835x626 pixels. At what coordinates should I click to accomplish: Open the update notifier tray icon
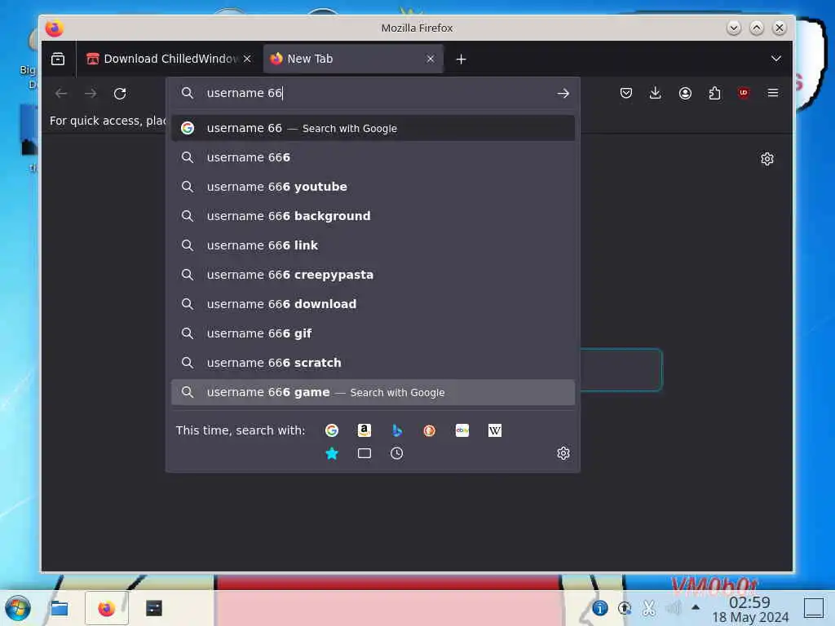624,608
